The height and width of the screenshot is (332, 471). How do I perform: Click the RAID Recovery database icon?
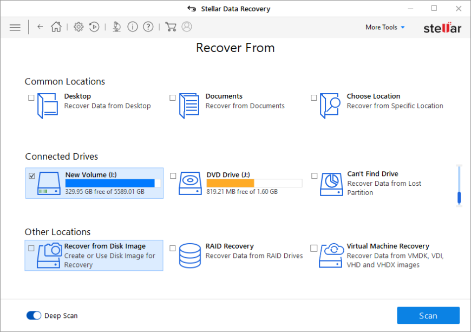pos(190,256)
